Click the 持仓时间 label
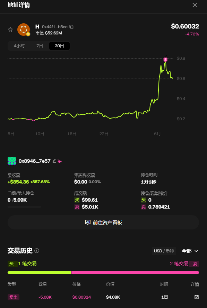Viewport: 207px width, 308px height. coord(149,175)
